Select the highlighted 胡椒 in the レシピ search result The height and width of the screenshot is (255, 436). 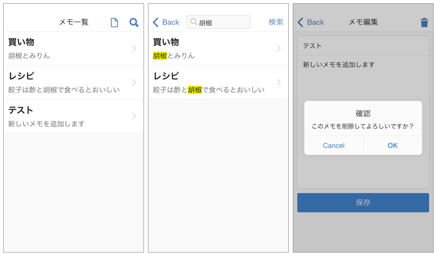pyautogui.click(x=195, y=90)
